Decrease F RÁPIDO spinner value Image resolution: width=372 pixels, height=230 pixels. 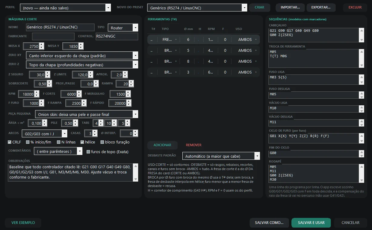point(128,105)
